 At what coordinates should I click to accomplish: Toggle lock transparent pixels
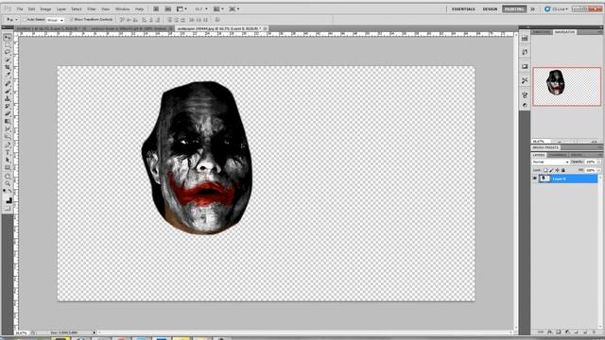545,170
